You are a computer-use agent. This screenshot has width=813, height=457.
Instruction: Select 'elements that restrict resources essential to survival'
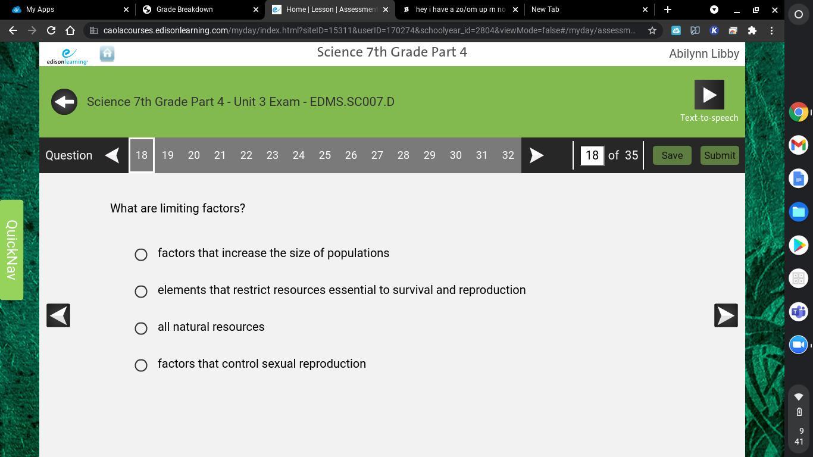141,292
